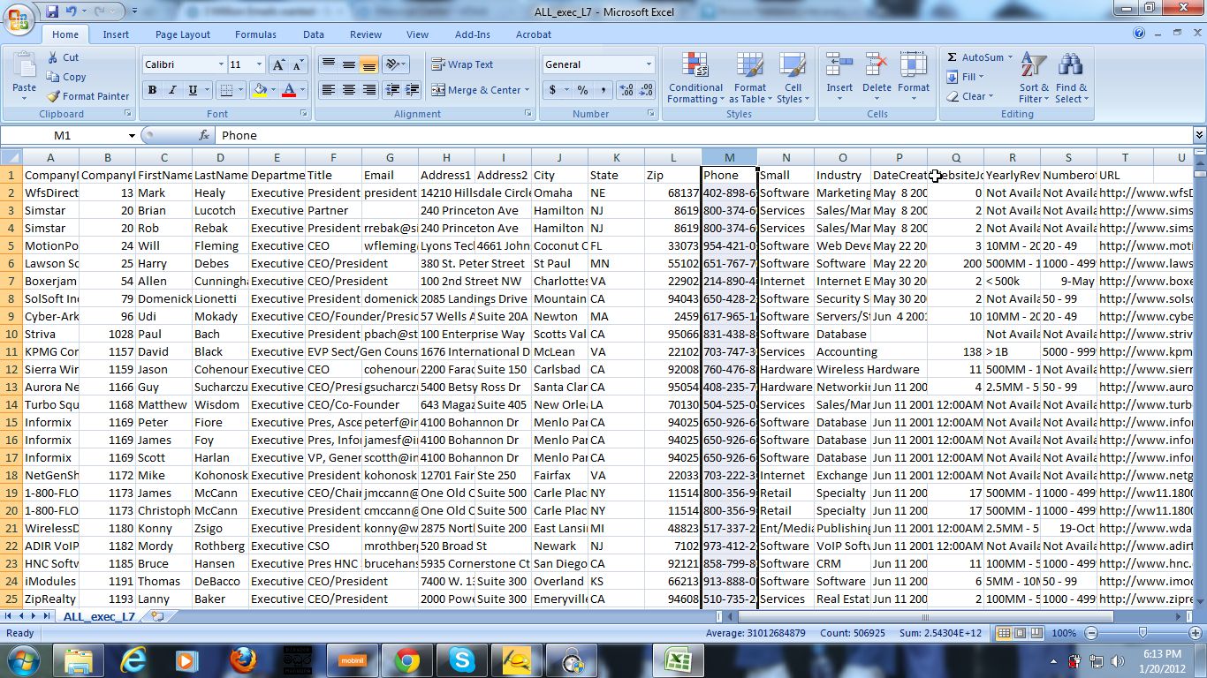Open Fill Color dropdown arrow
Image resolution: width=1207 pixels, height=678 pixels.
(272, 90)
